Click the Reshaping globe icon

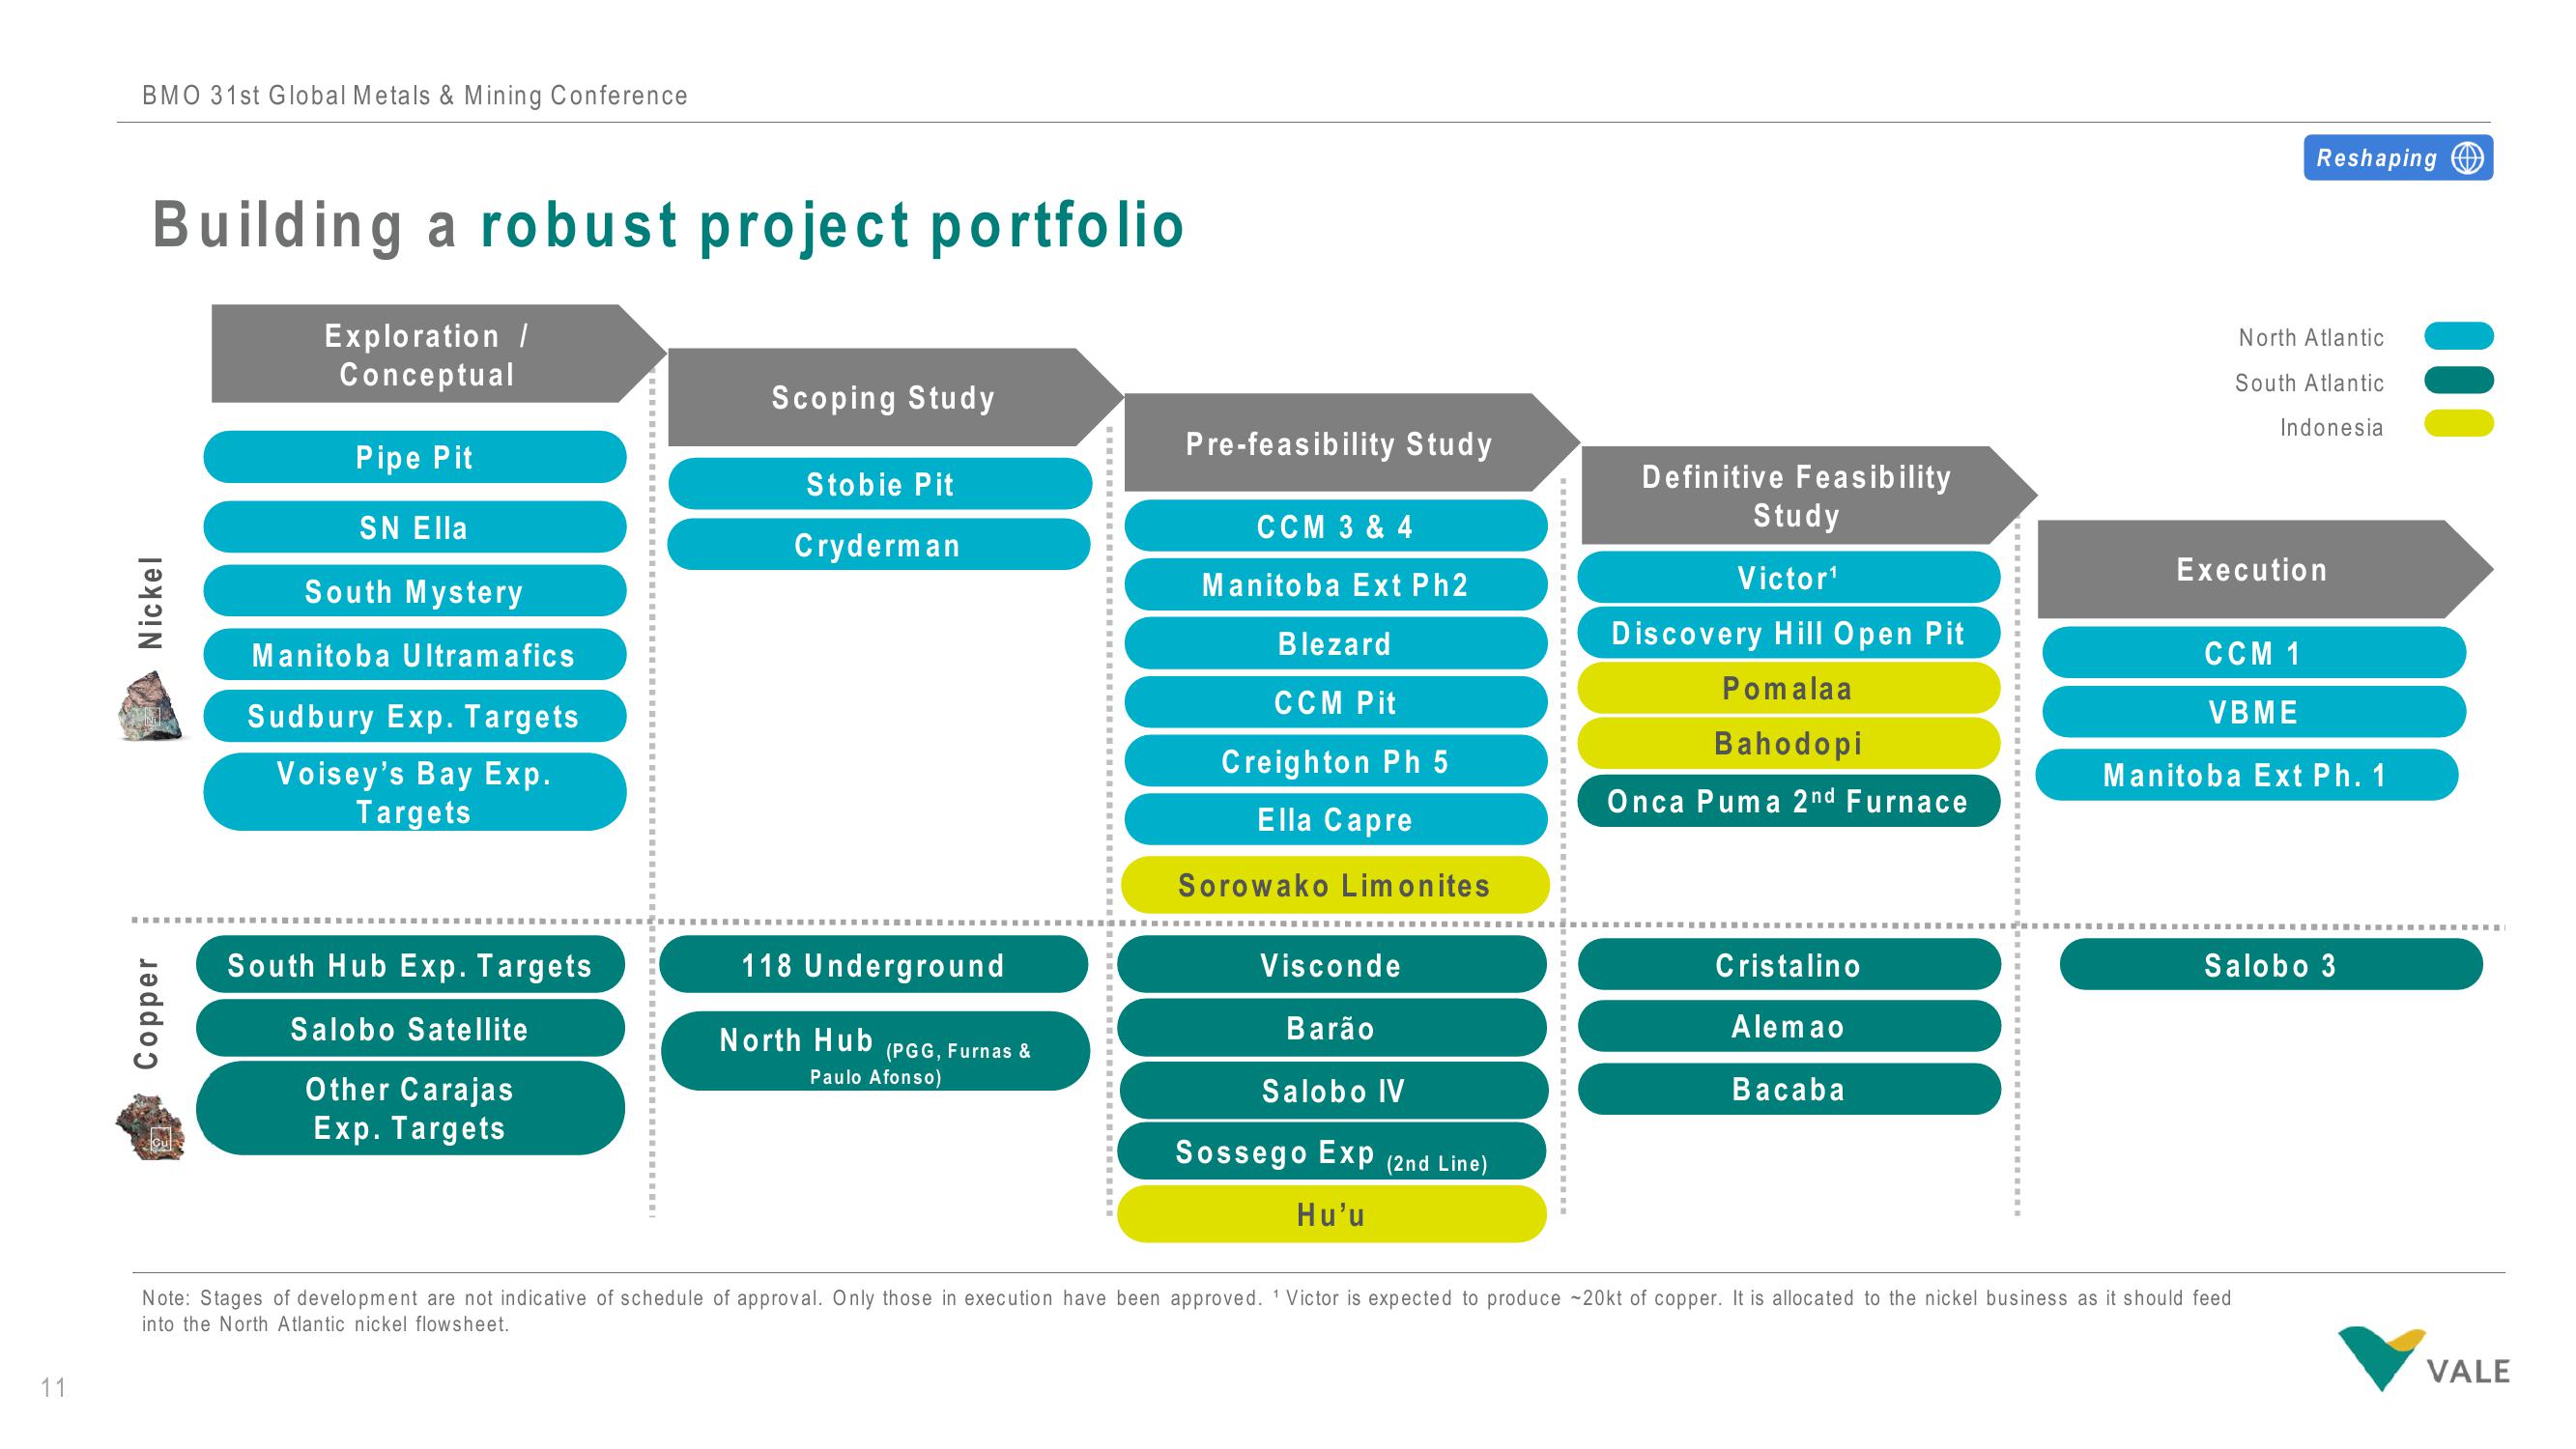2467,158
